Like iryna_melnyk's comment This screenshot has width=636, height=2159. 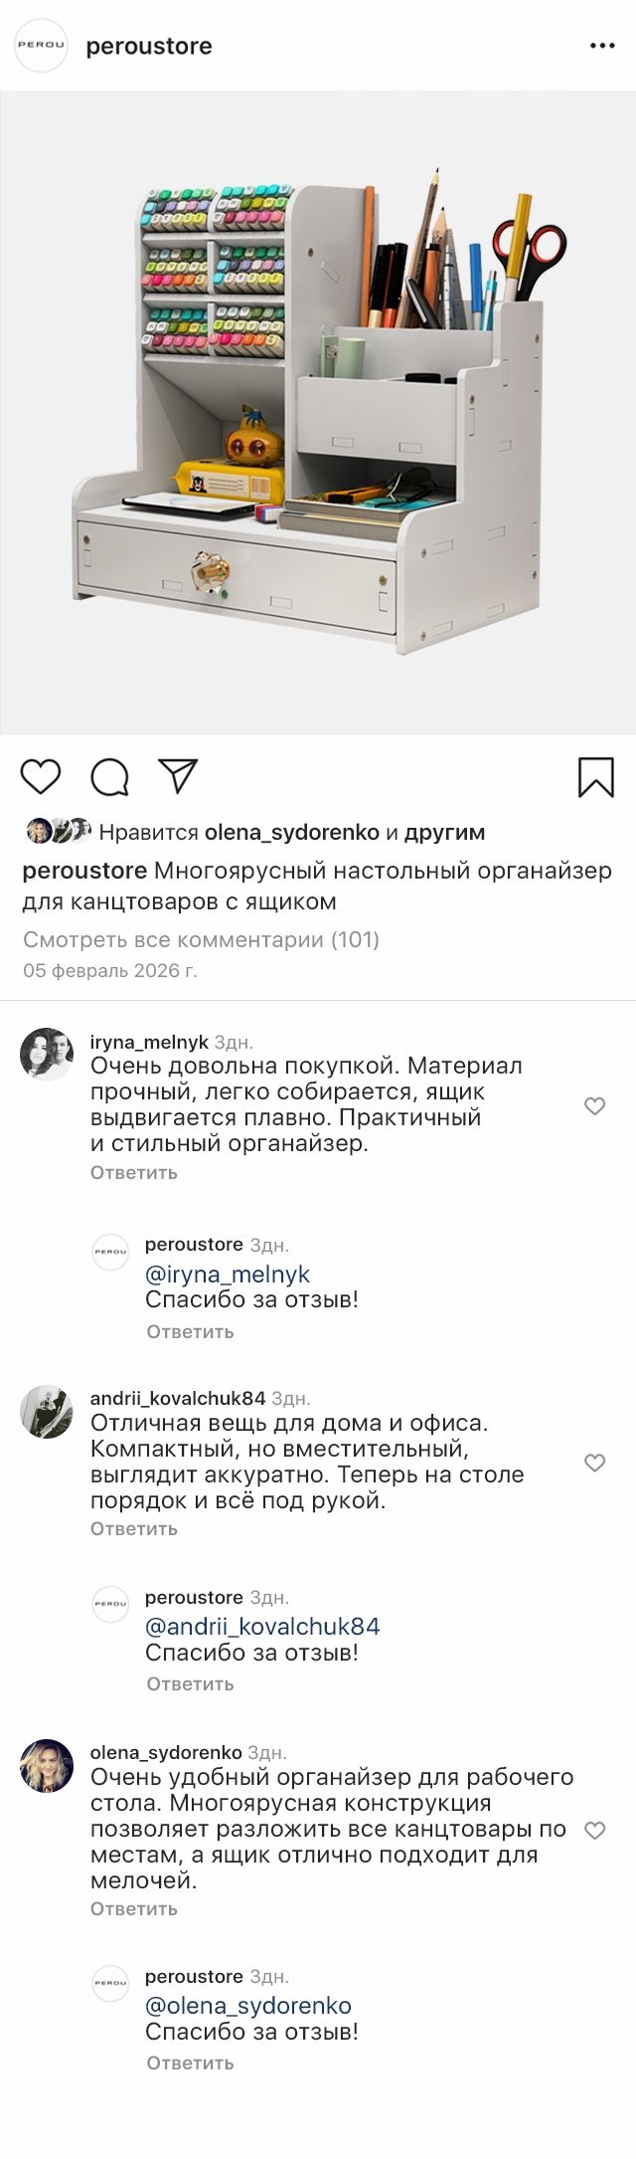(x=594, y=1106)
